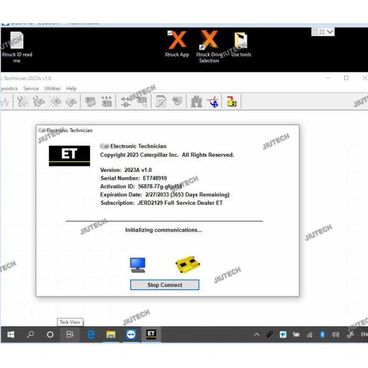368x368 pixels.
Task: Click the ET app icon in taskbar
Action: [150, 334]
